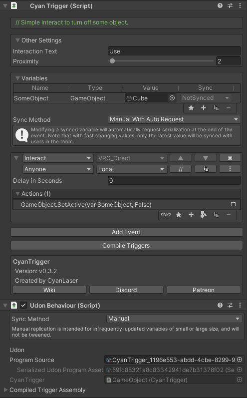Add a new variable with plus icon
This screenshot has width=247, height=398.
coord(204,108)
